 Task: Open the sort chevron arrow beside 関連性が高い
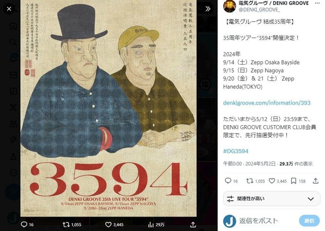point(310,199)
